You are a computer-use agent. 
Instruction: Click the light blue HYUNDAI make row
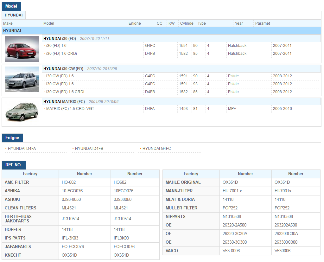tap(162, 31)
